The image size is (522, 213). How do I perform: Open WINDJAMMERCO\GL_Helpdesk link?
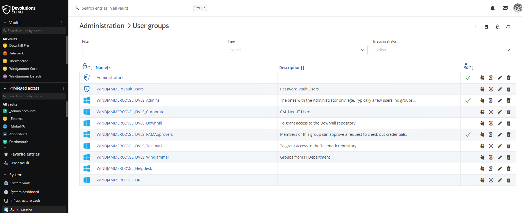[124, 168]
